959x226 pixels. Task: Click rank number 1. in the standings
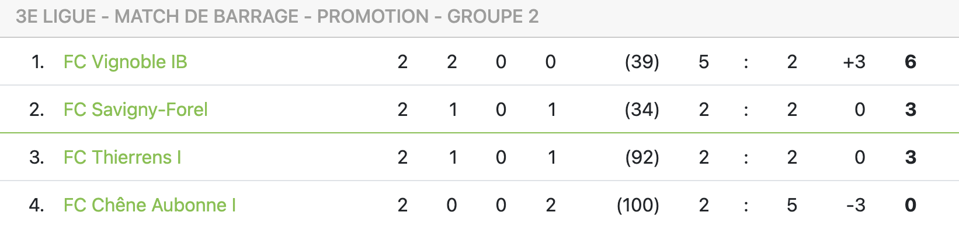38,62
